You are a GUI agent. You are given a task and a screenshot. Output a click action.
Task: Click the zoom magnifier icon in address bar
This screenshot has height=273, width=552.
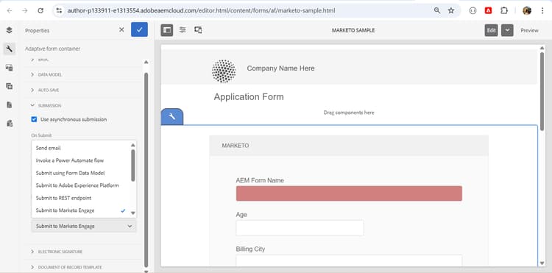(437, 10)
